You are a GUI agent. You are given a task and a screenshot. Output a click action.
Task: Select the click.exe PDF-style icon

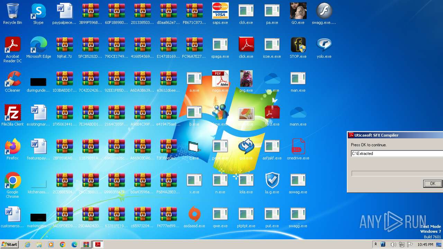(246, 45)
